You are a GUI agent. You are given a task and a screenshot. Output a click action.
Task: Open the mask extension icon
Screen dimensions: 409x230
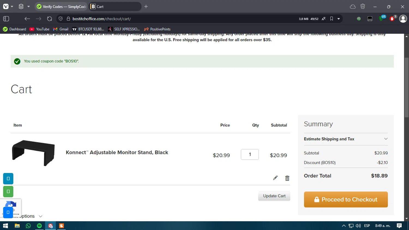(x=370, y=19)
